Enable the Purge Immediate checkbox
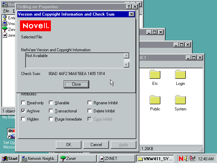The width and height of the screenshot is (217, 163). point(51,119)
